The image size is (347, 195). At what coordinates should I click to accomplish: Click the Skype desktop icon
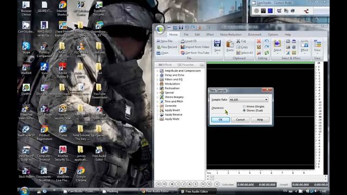[x=26, y=48]
